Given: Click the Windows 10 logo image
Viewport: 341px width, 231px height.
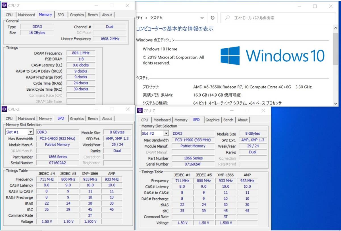Looking at the screenshot, I should pyautogui.click(x=273, y=56).
